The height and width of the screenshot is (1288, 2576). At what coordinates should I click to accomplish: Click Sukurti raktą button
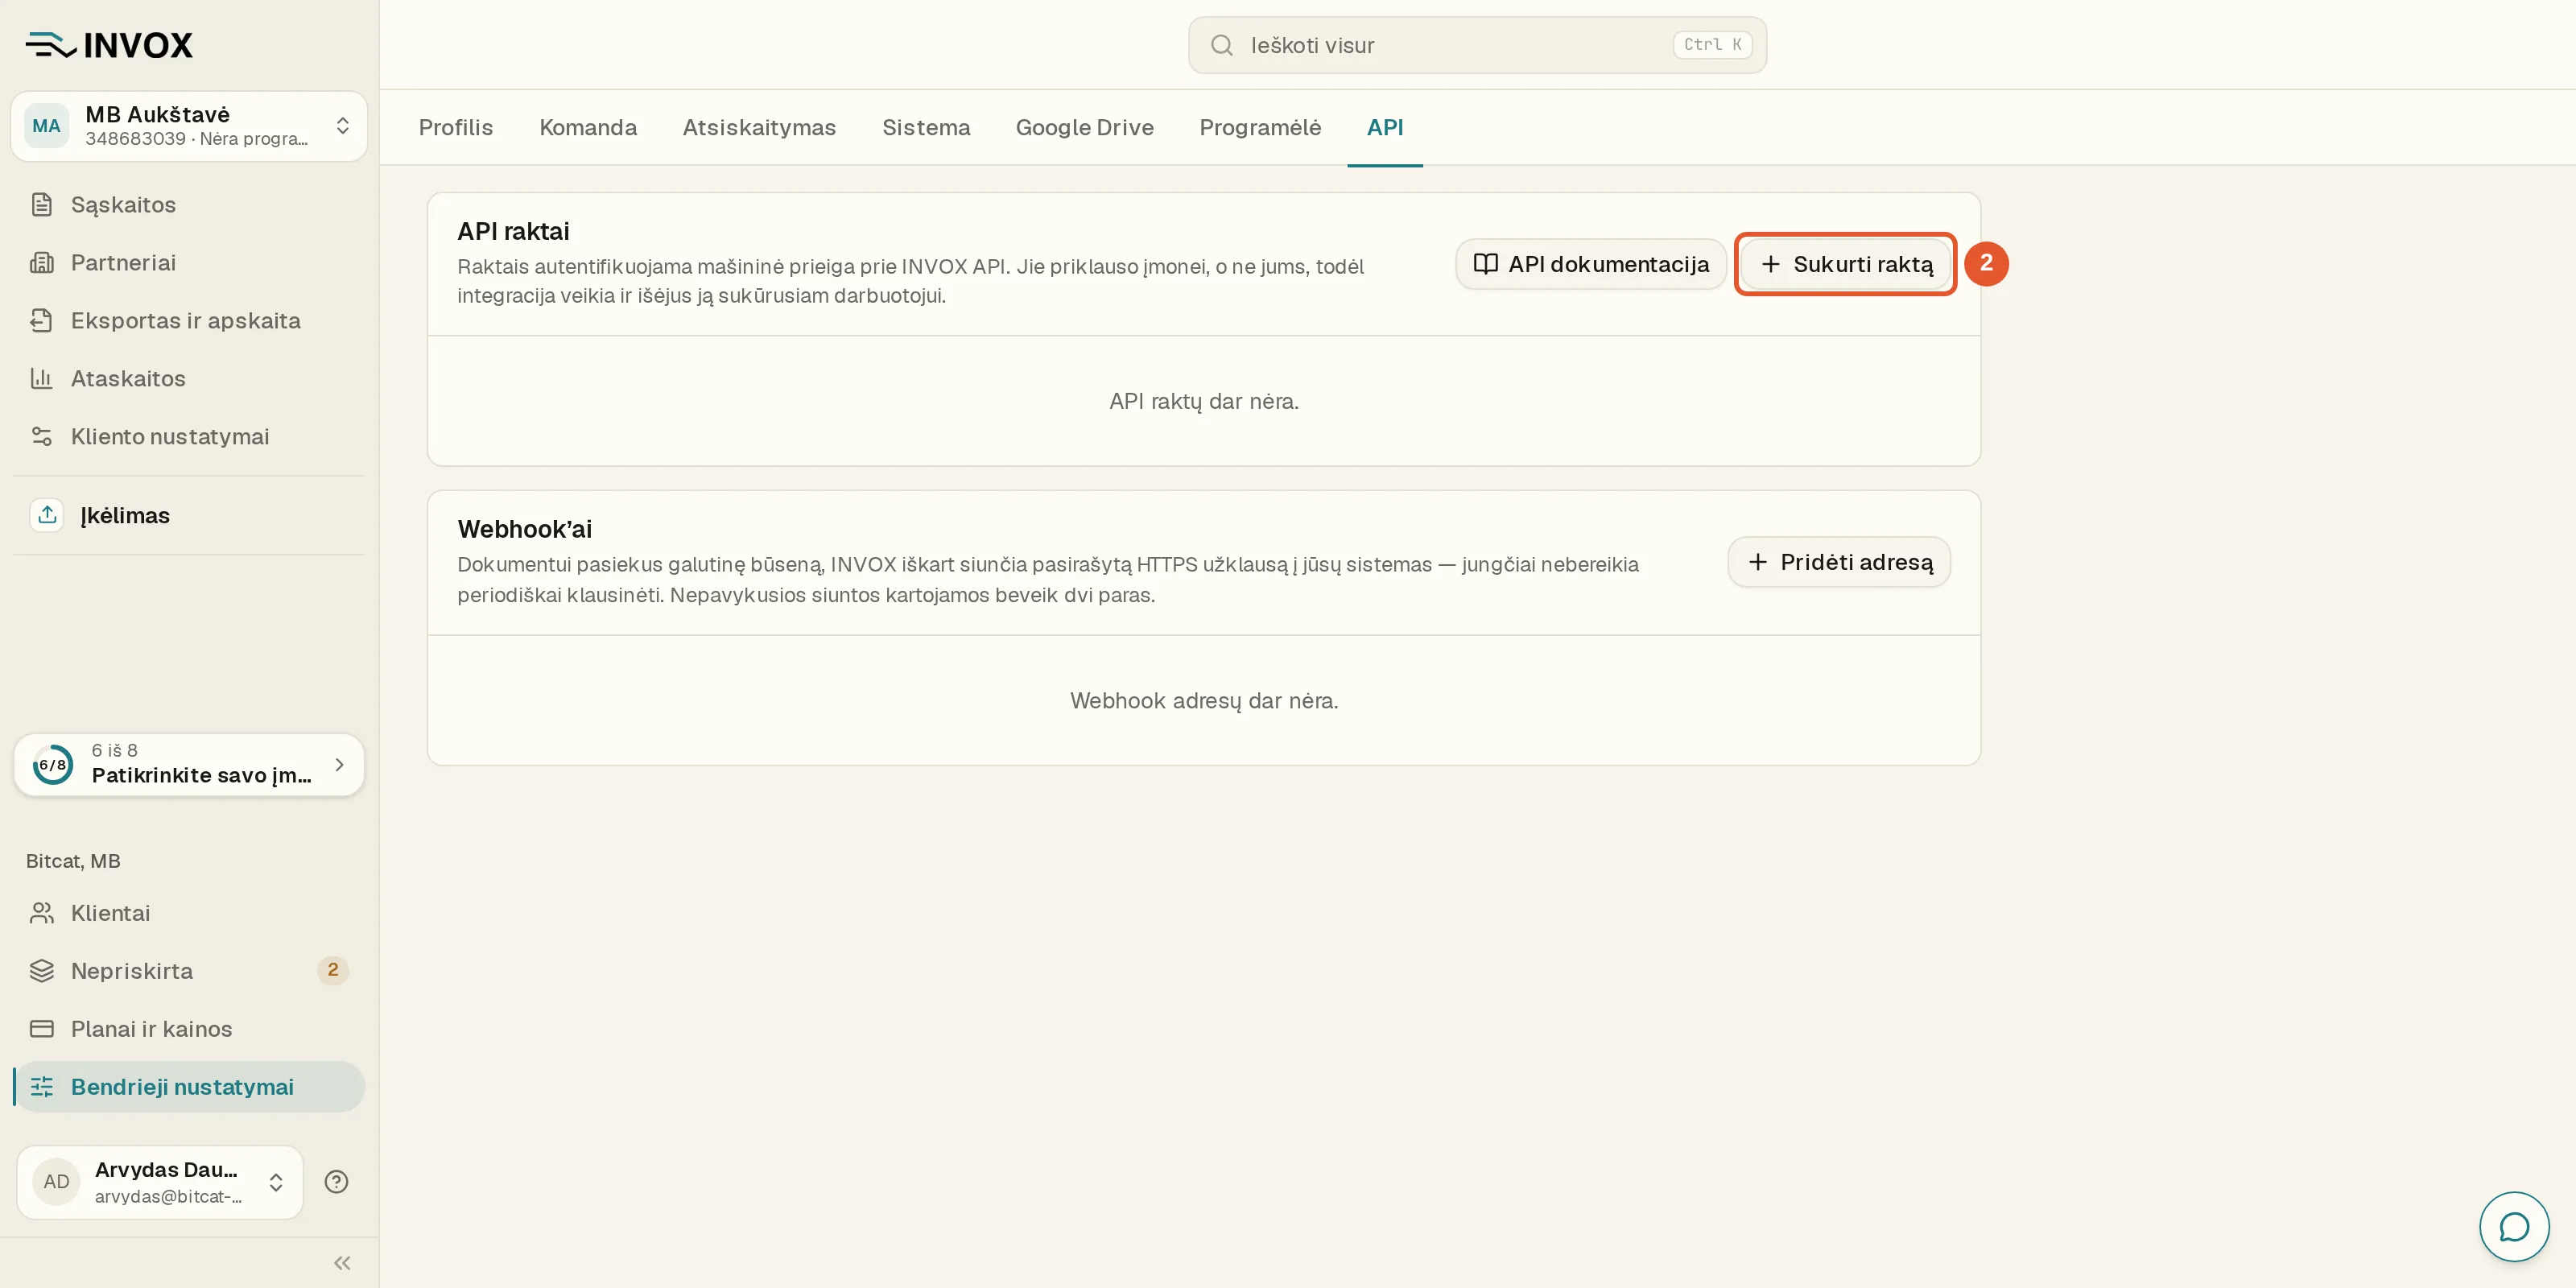click(1846, 264)
